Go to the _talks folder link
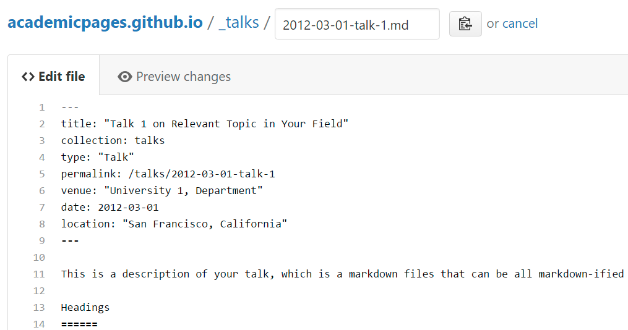 [x=238, y=23]
